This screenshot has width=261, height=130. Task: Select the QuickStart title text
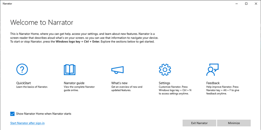pyautogui.click(x=23, y=83)
